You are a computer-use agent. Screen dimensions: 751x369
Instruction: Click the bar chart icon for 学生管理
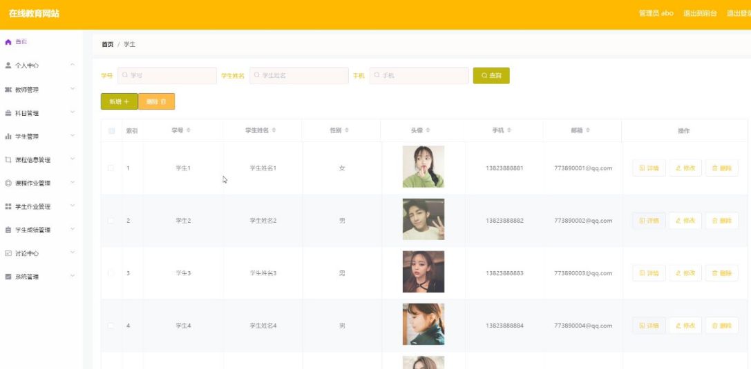(8, 137)
